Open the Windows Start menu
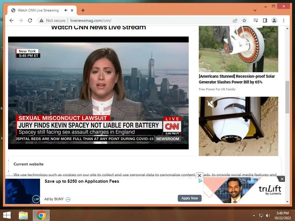295x221 pixels. 7,215
